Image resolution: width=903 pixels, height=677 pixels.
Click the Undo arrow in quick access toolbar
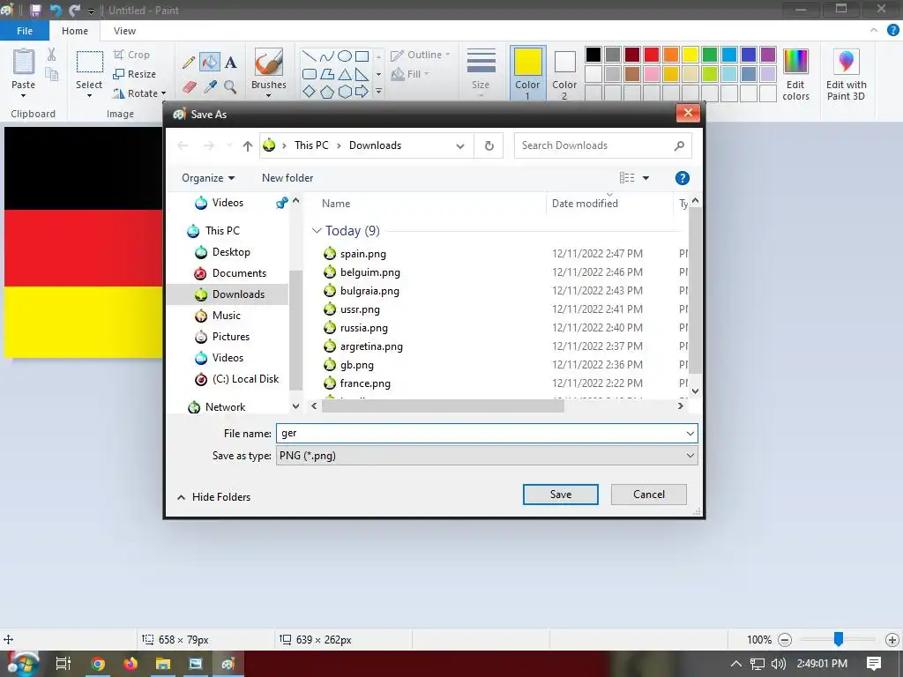[56, 11]
